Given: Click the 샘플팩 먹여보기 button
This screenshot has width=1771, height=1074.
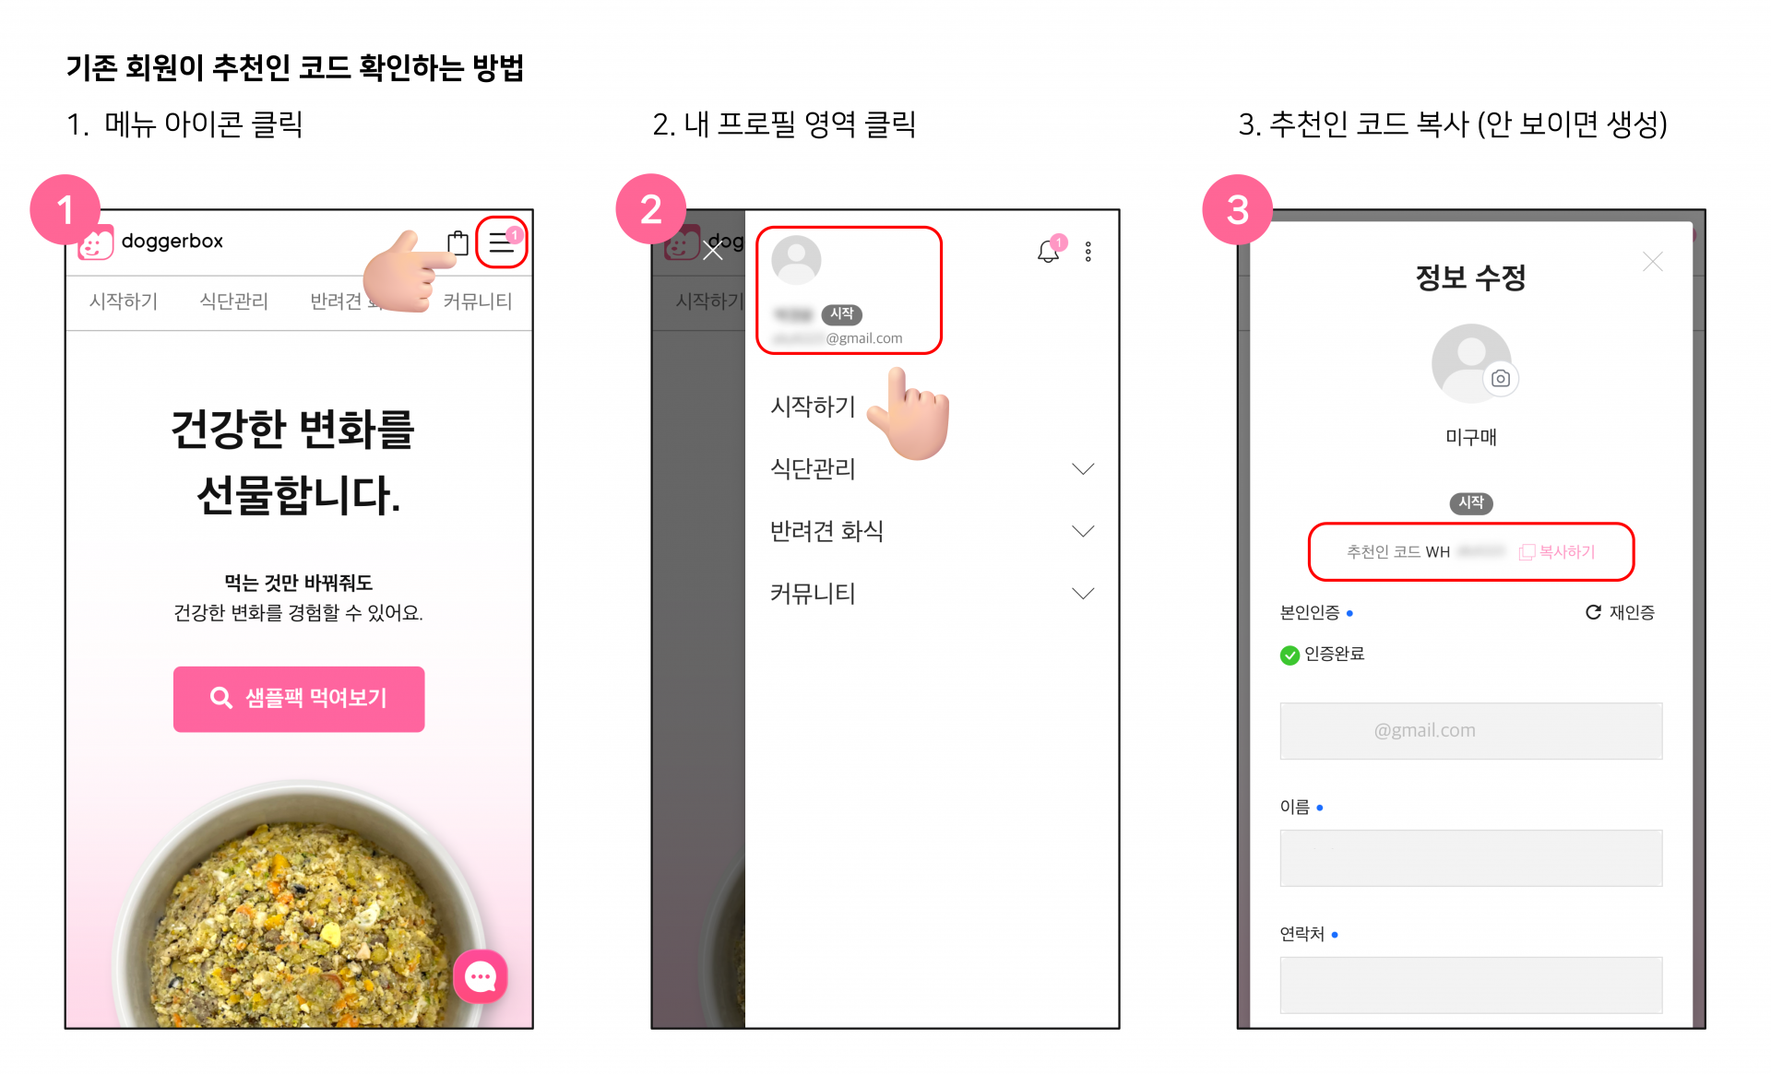Looking at the screenshot, I should (x=299, y=699).
